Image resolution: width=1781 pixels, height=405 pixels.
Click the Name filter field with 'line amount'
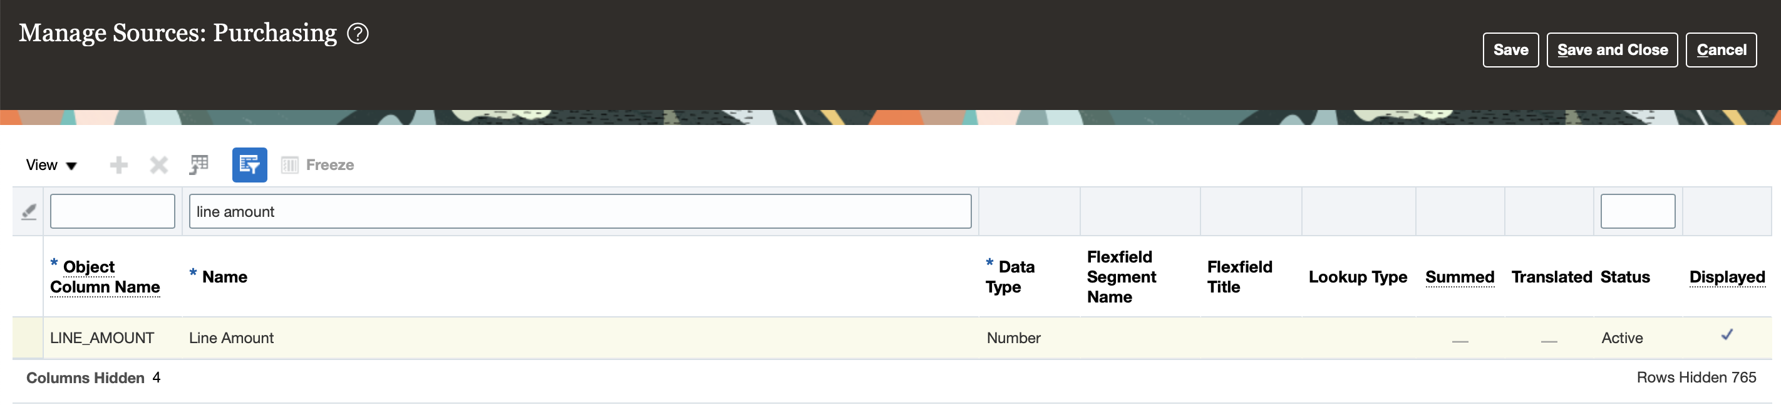(579, 211)
